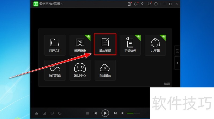Mute audio with the speaker icon

pyautogui.click(x=123, y=113)
